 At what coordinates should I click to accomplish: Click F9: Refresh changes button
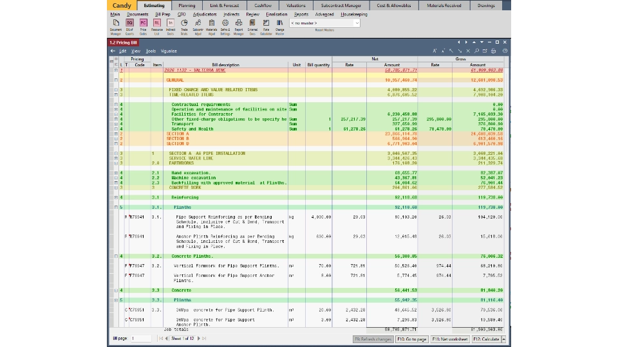[x=373, y=339]
